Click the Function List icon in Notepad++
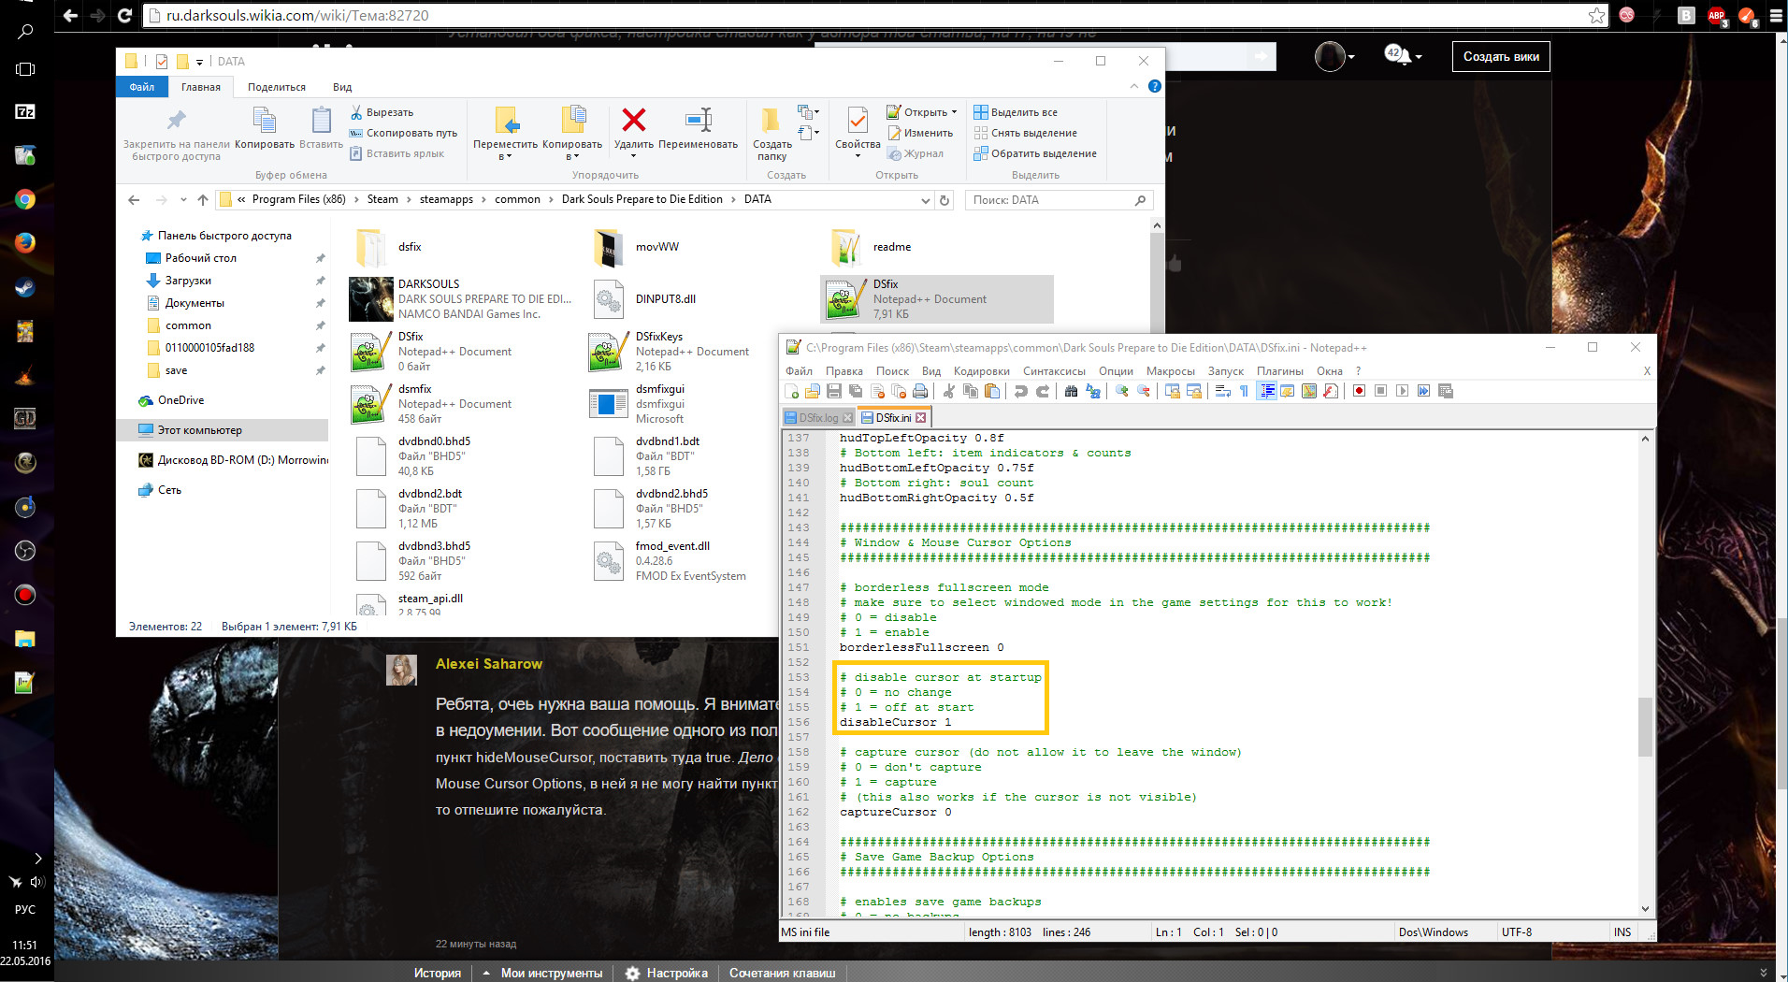 click(x=1330, y=391)
